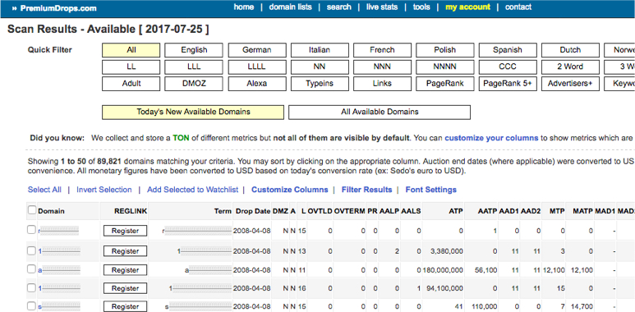This screenshot has width=635, height=312.
Task: Apply the PageRank quick filter
Action: tap(444, 84)
